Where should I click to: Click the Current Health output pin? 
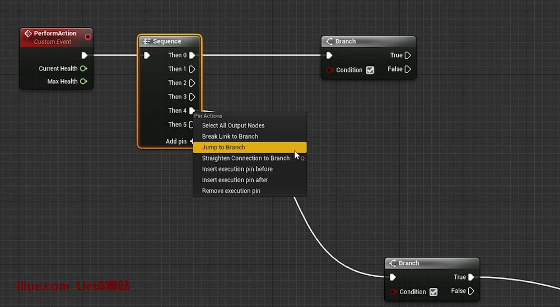[x=83, y=68]
